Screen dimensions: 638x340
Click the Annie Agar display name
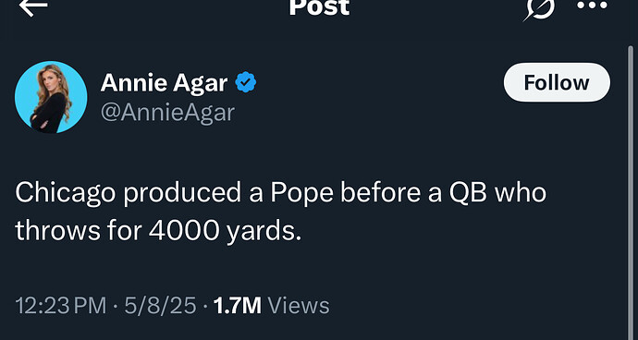click(164, 82)
